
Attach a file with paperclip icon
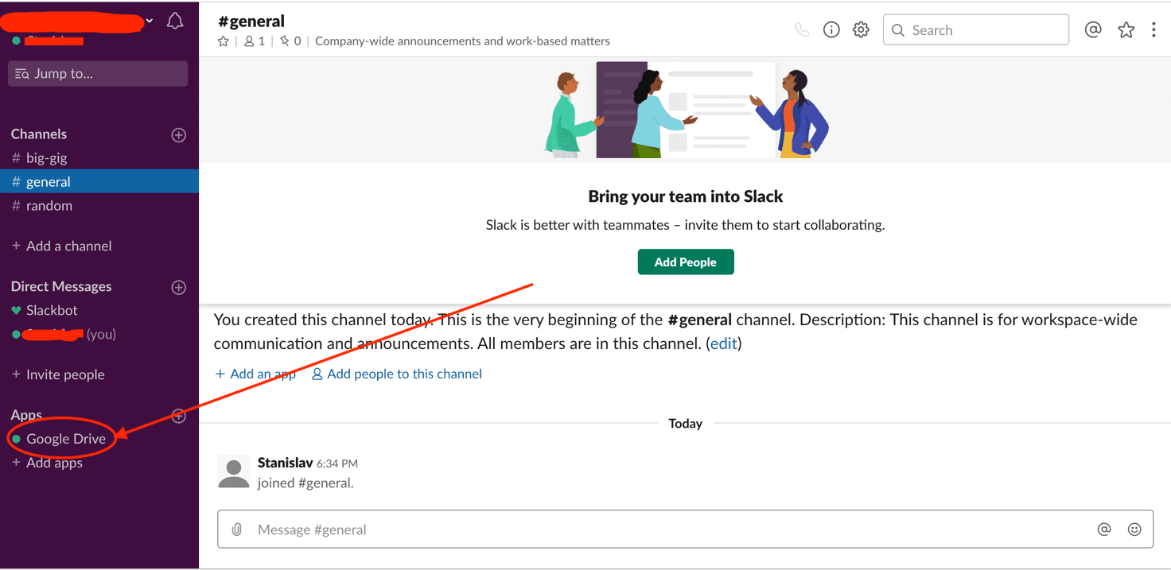236,529
